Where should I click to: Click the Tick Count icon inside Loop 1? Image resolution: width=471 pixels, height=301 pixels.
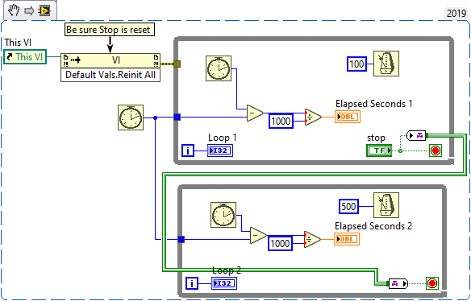[219, 68]
